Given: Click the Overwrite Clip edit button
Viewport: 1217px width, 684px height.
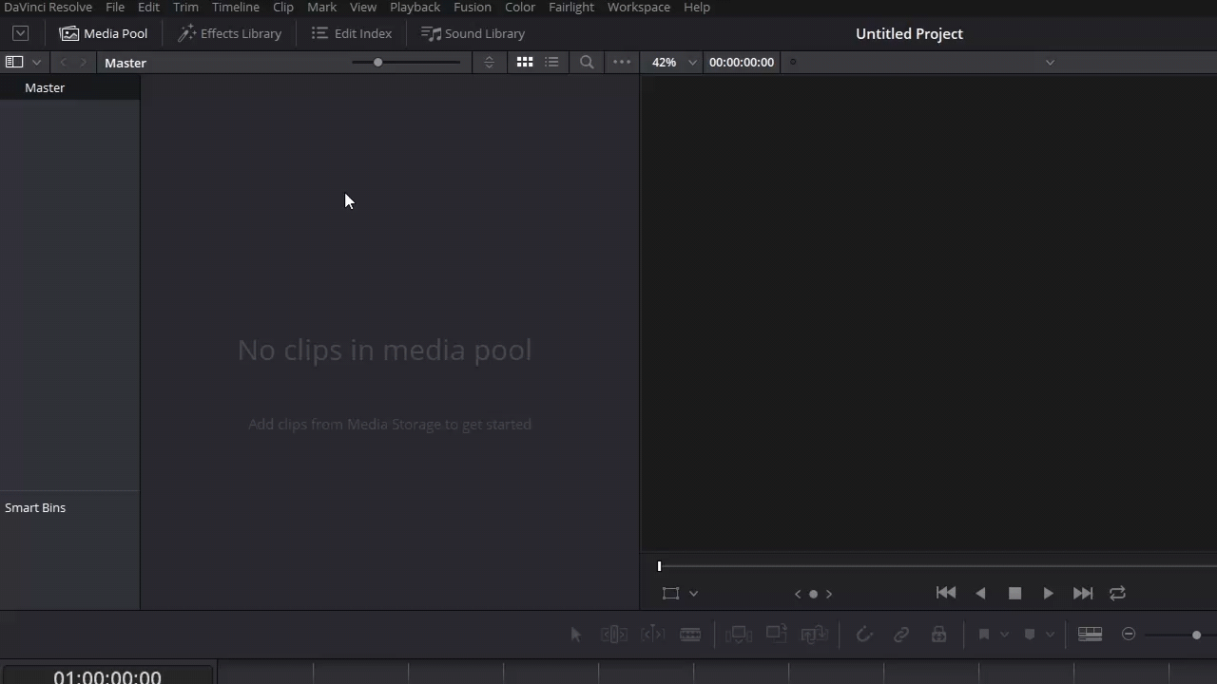Looking at the screenshot, I should (776, 635).
